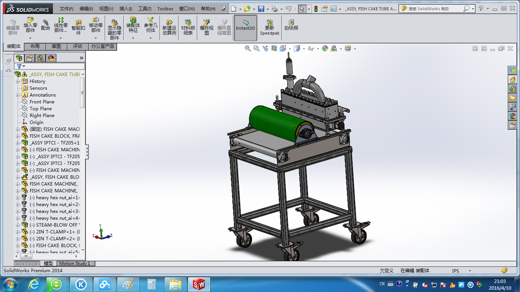This screenshot has width=520, height=292.
Task: Click the 更新 Speedpak button
Action: click(269, 27)
